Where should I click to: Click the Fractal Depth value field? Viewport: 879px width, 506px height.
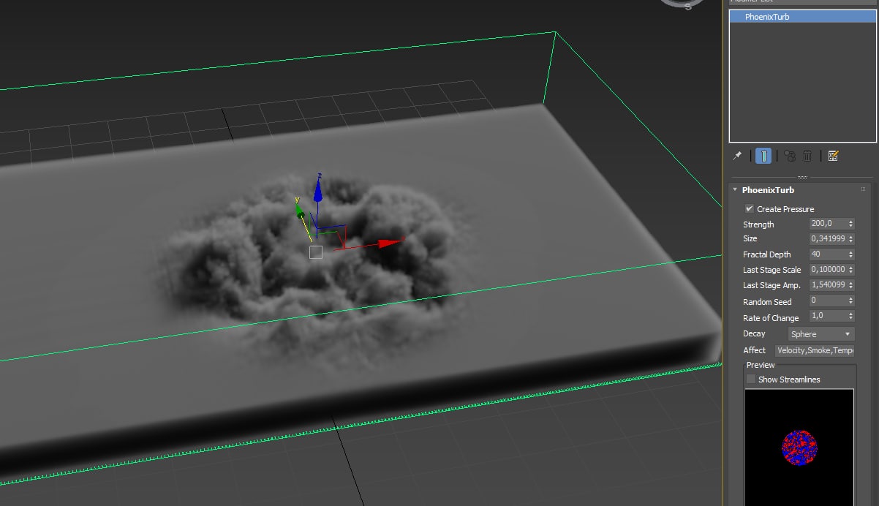point(828,254)
